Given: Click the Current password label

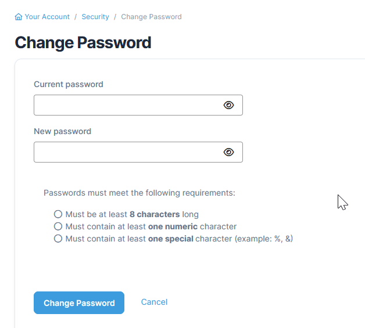Looking at the screenshot, I should click(x=69, y=84).
